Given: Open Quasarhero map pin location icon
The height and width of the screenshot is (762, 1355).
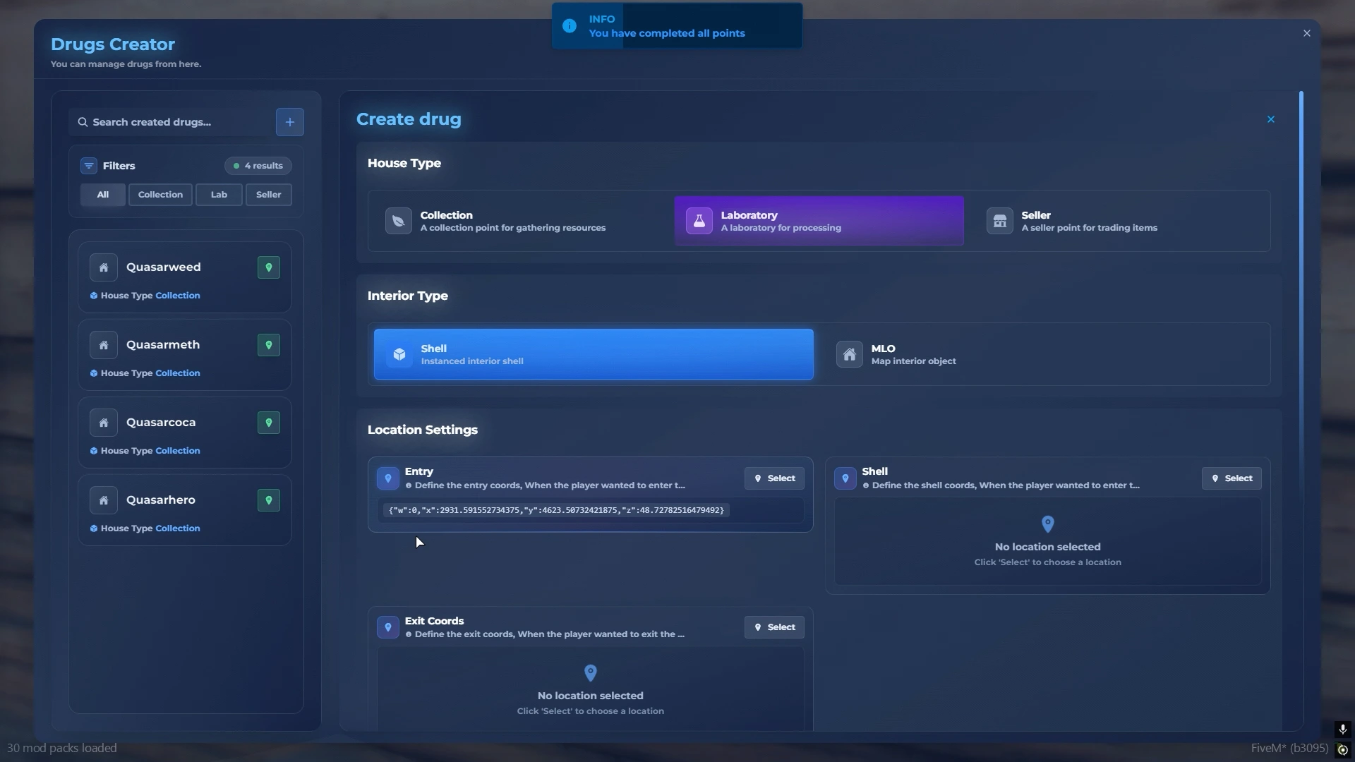Looking at the screenshot, I should point(269,500).
